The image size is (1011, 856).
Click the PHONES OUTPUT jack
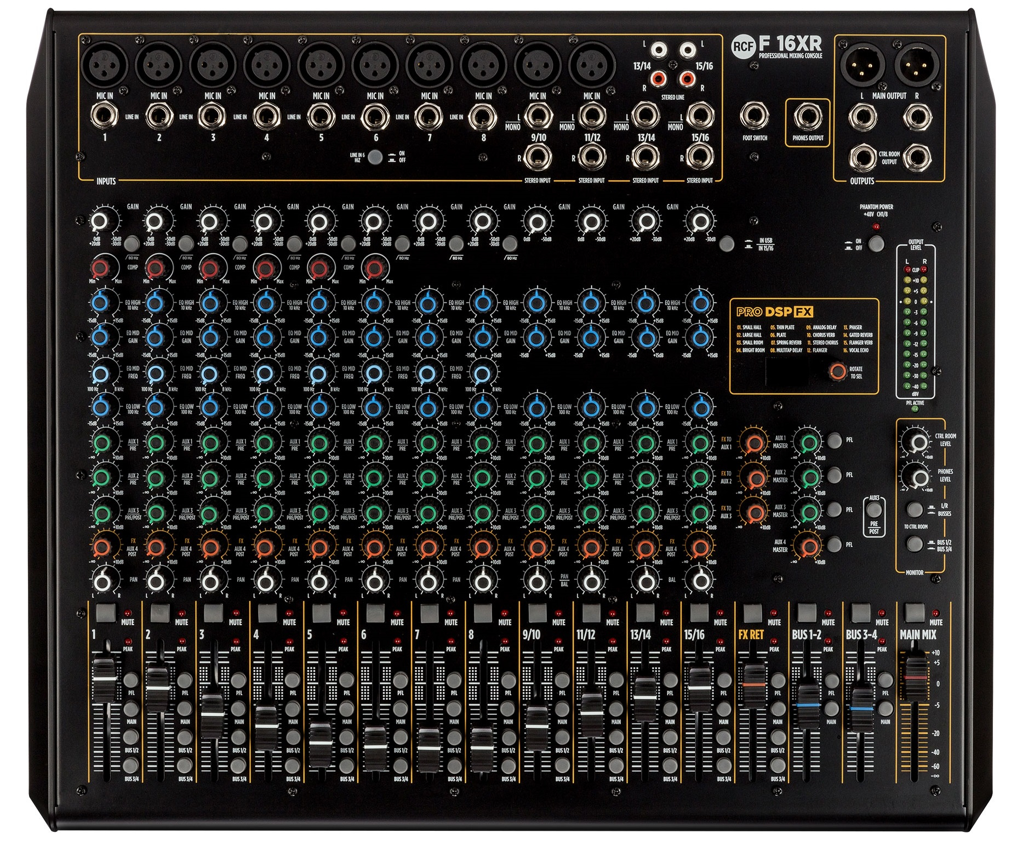tap(807, 117)
